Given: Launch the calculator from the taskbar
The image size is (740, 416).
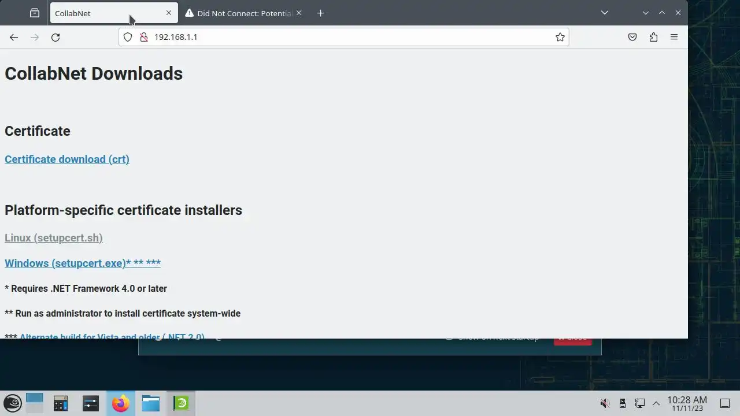Looking at the screenshot, I should point(61,403).
